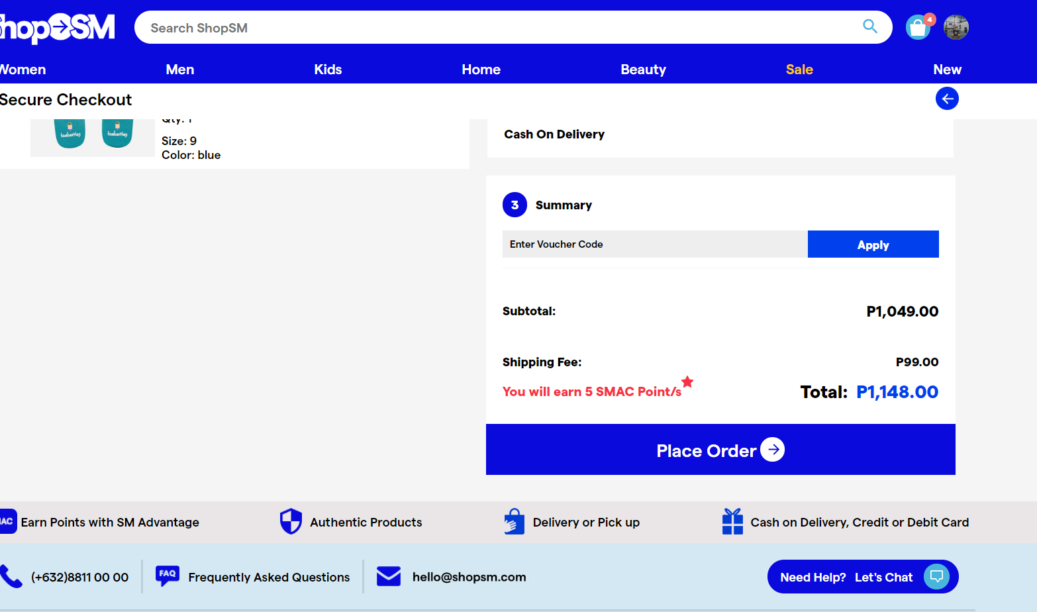Click the SM Advantage card icon
Screen dimensions: 1037x612
point(8,521)
